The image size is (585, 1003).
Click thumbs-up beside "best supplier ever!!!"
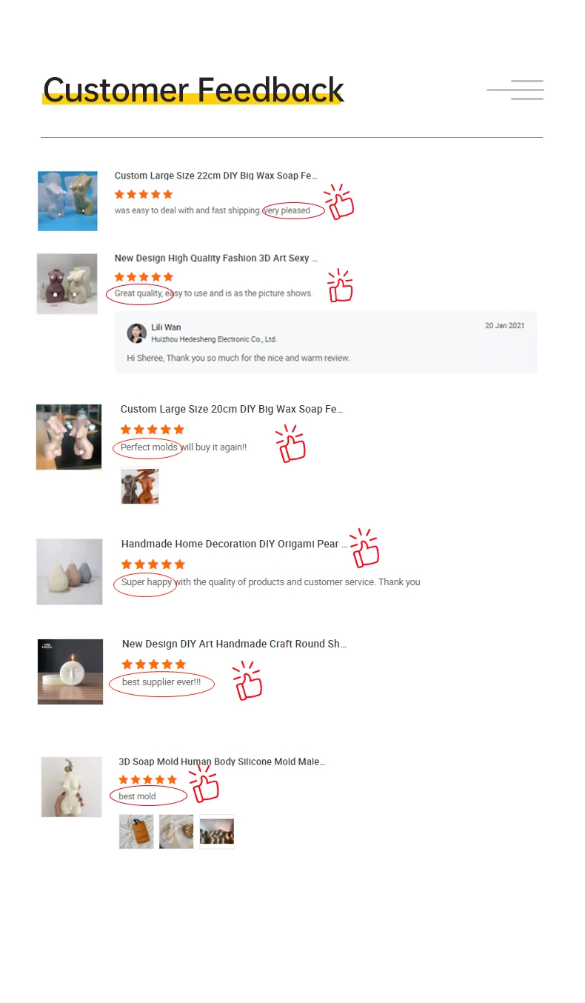pyautogui.click(x=248, y=681)
